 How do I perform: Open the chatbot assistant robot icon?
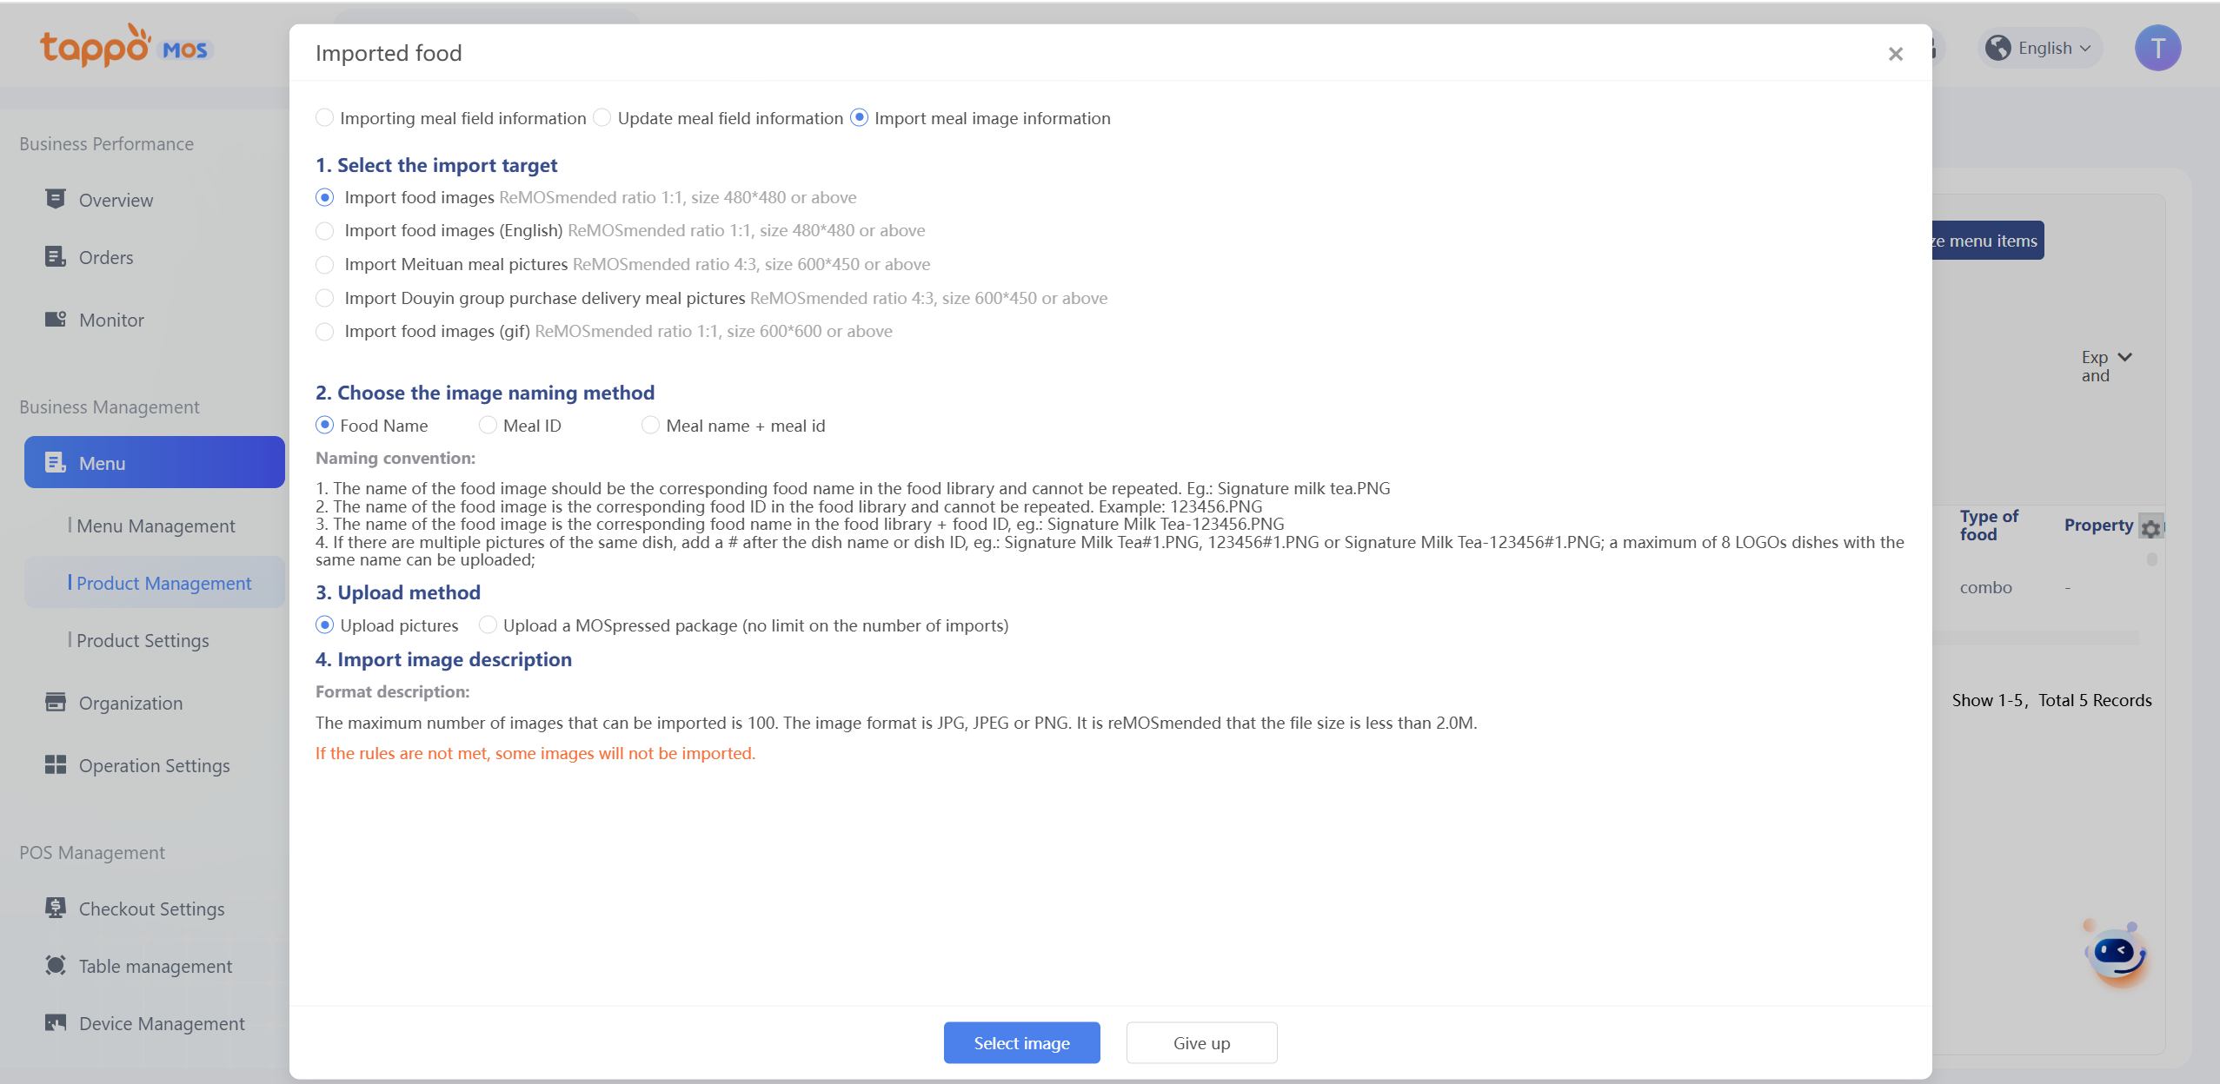click(x=2117, y=954)
